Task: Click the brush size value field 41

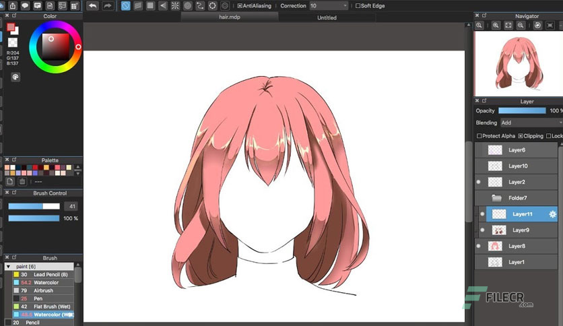Action: click(72, 206)
